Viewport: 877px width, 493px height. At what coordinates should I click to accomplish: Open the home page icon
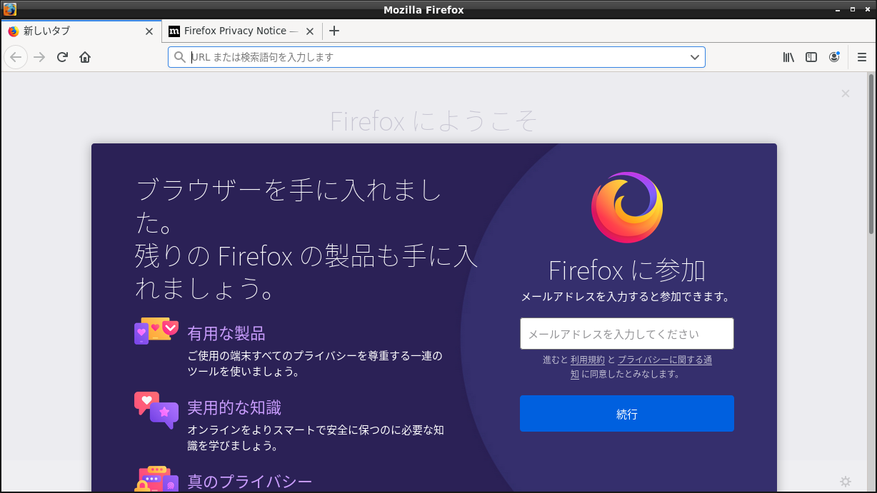tap(85, 57)
